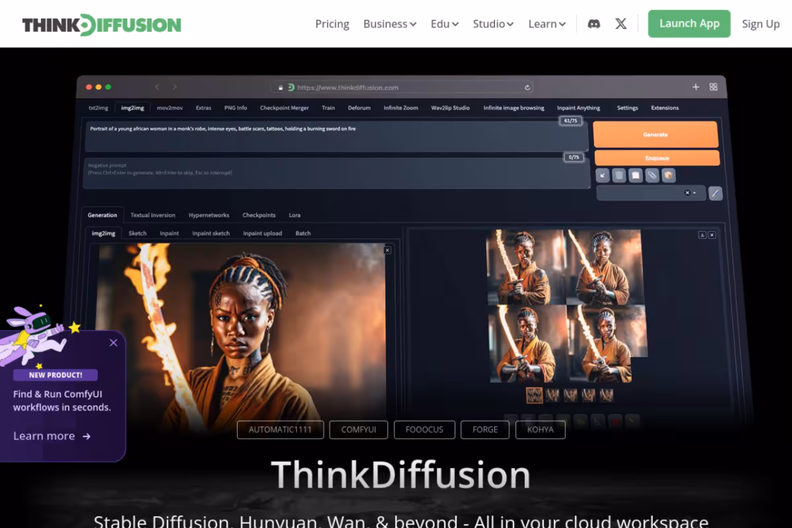
Task: Click the paintbrush icon beside styles dropdown
Action: coord(715,193)
